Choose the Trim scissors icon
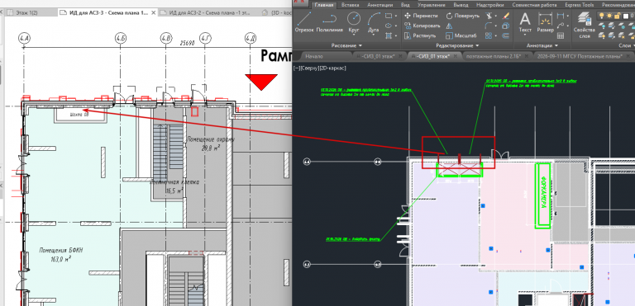Image resolution: width=635 pixels, height=306 pixels. [x=489, y=16]
